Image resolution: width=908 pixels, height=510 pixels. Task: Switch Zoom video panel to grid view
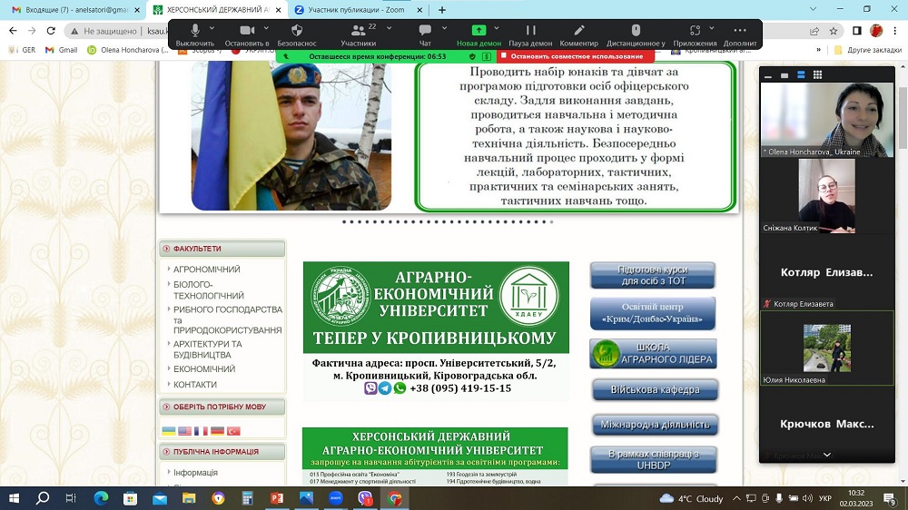click(817, 74)
